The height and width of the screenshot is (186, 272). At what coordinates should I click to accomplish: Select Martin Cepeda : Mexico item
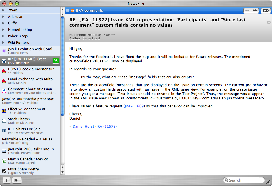point(30,161)
